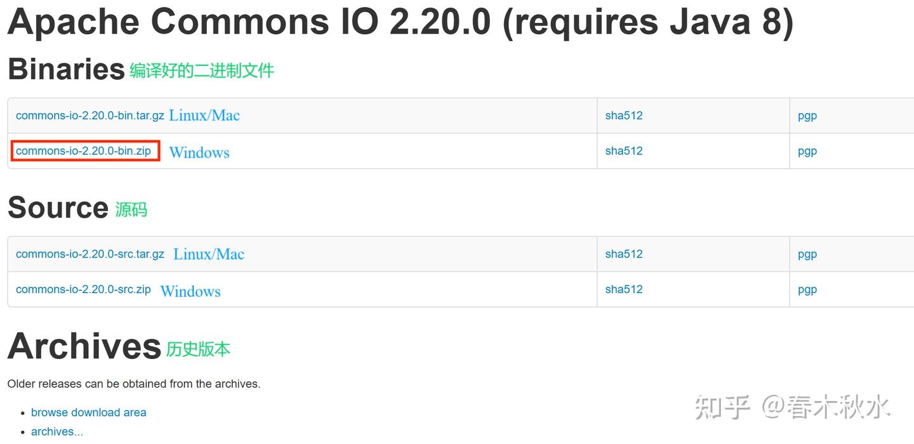View sha512 hash for the Windows binary zip
Viewport: 914px width, 444px height.
coord(623,150)
